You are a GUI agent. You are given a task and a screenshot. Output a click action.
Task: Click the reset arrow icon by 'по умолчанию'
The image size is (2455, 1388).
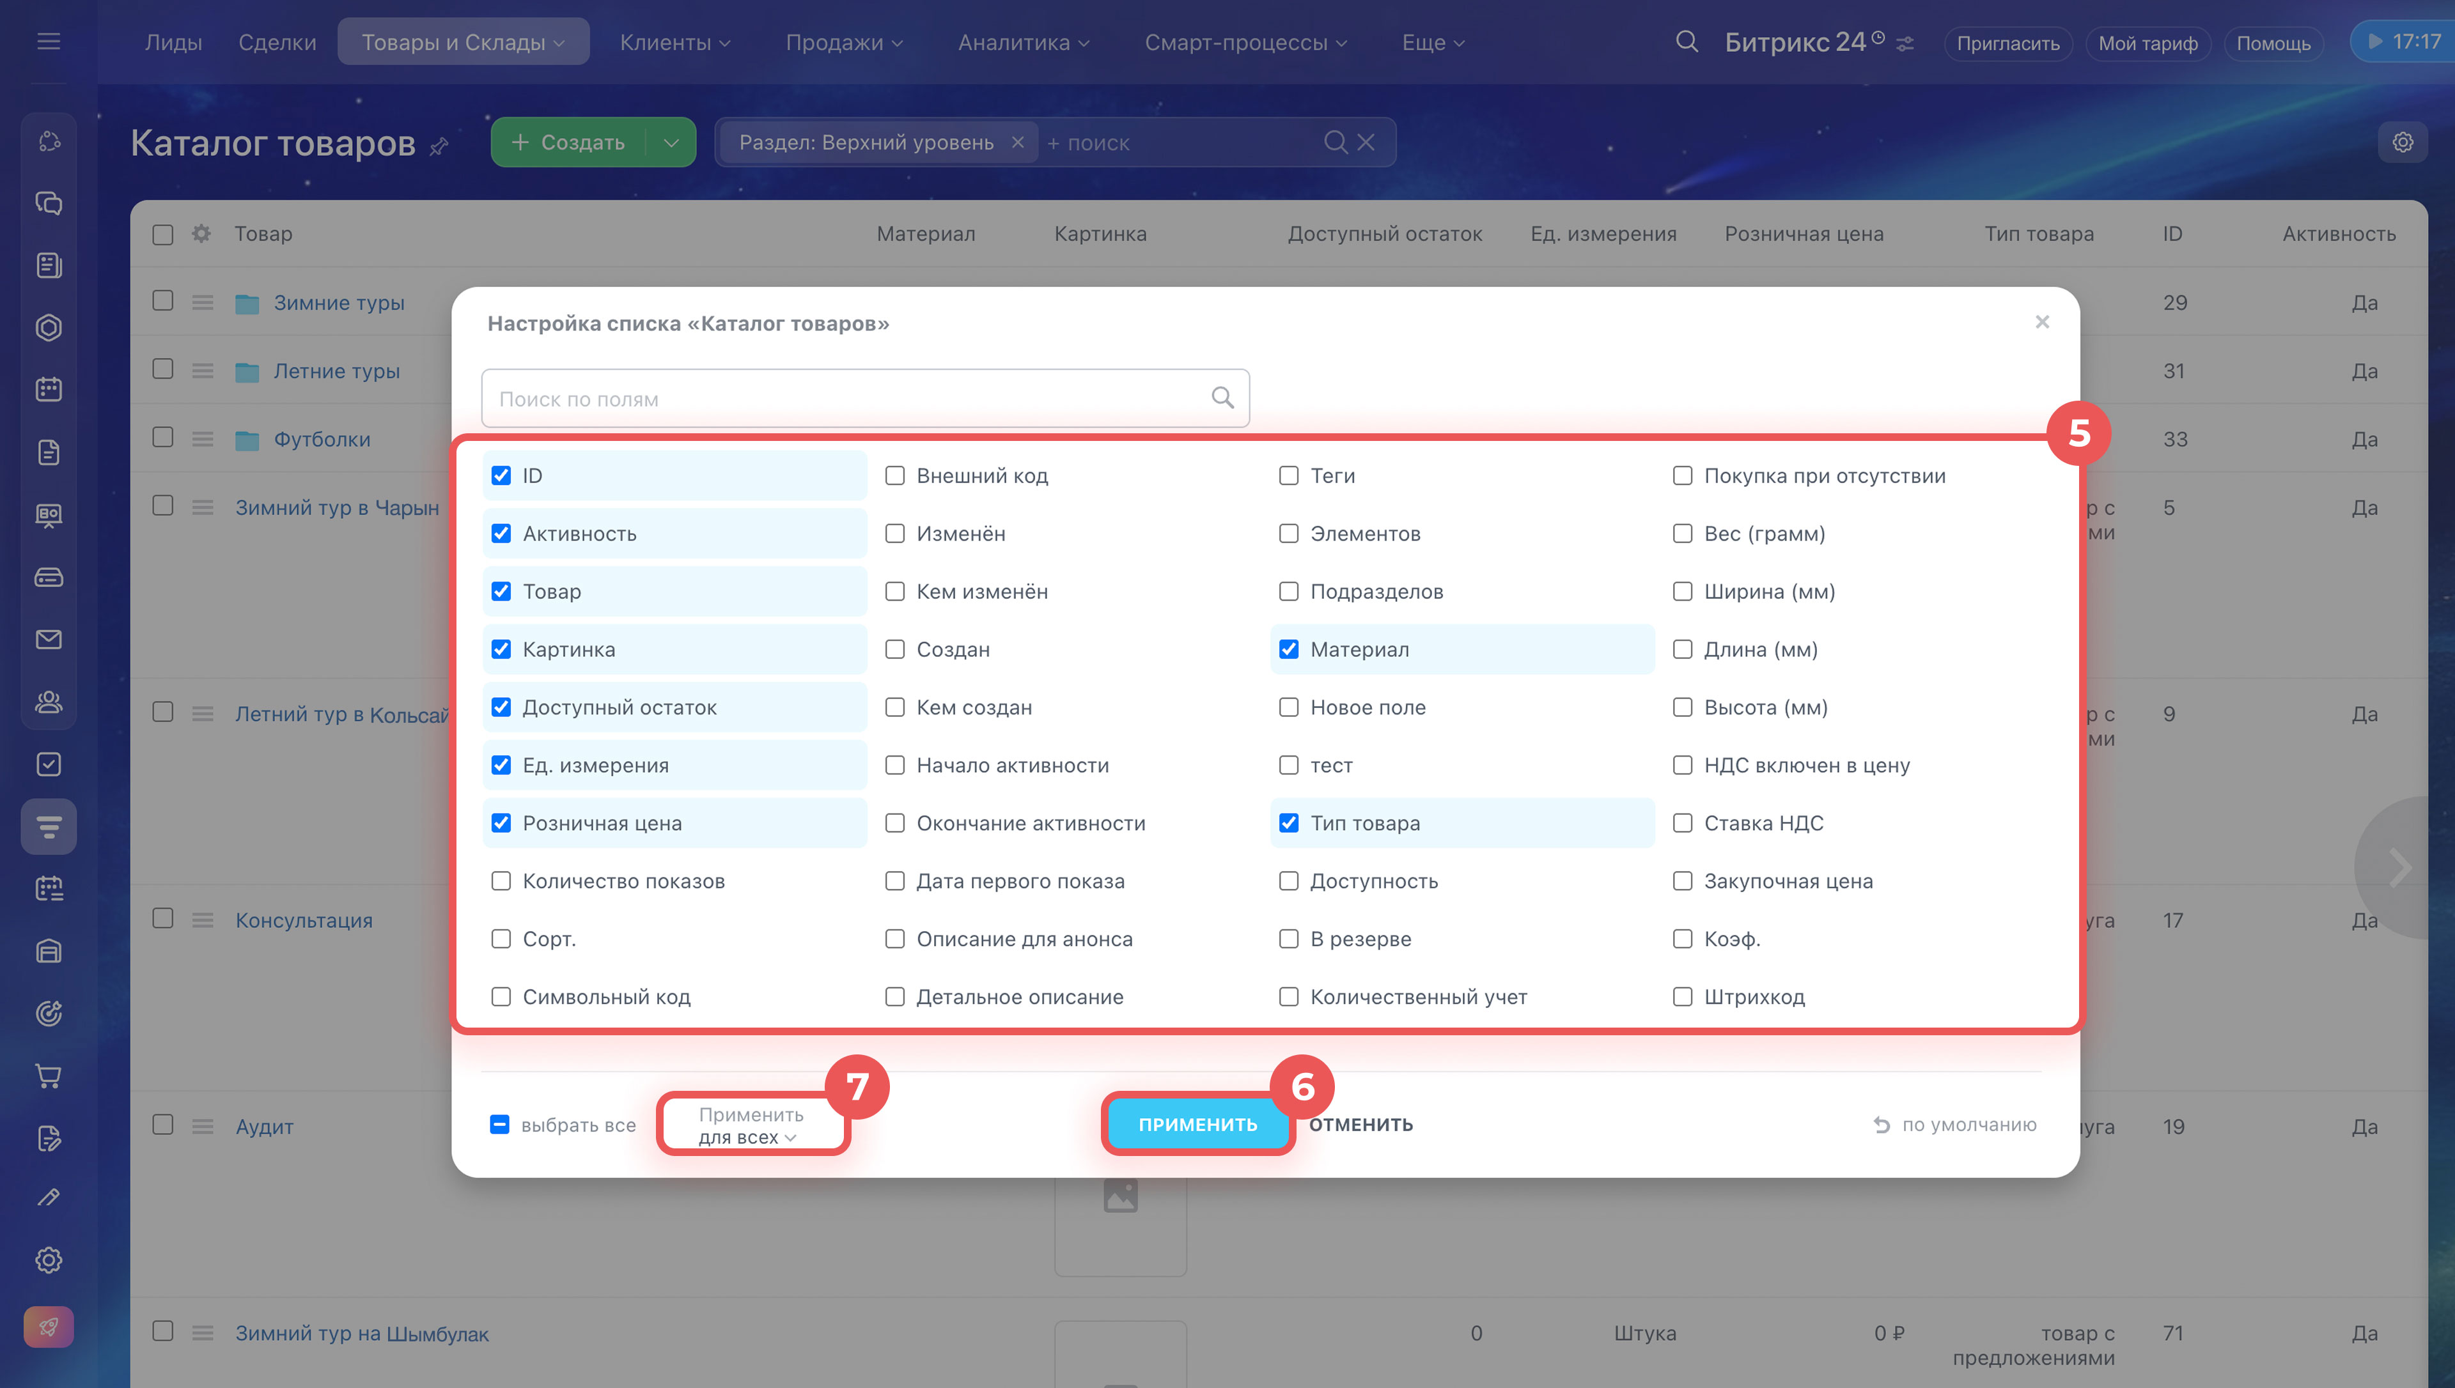point(1881,1125)
